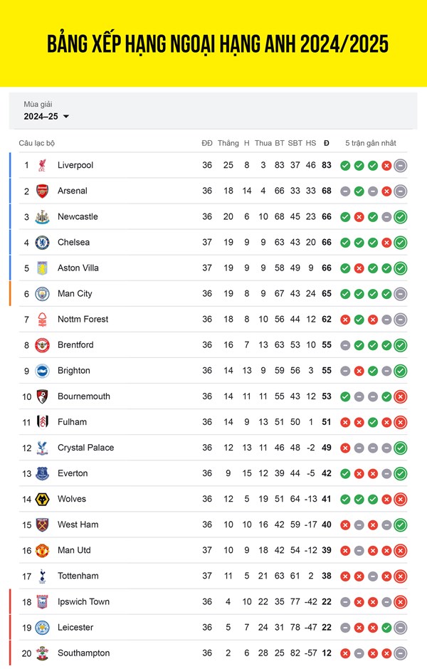Image resolution: width=427 pixels, height=669 pixels.
Task: Click Southampton's first recent match result icon
Action: coord(345,653)
